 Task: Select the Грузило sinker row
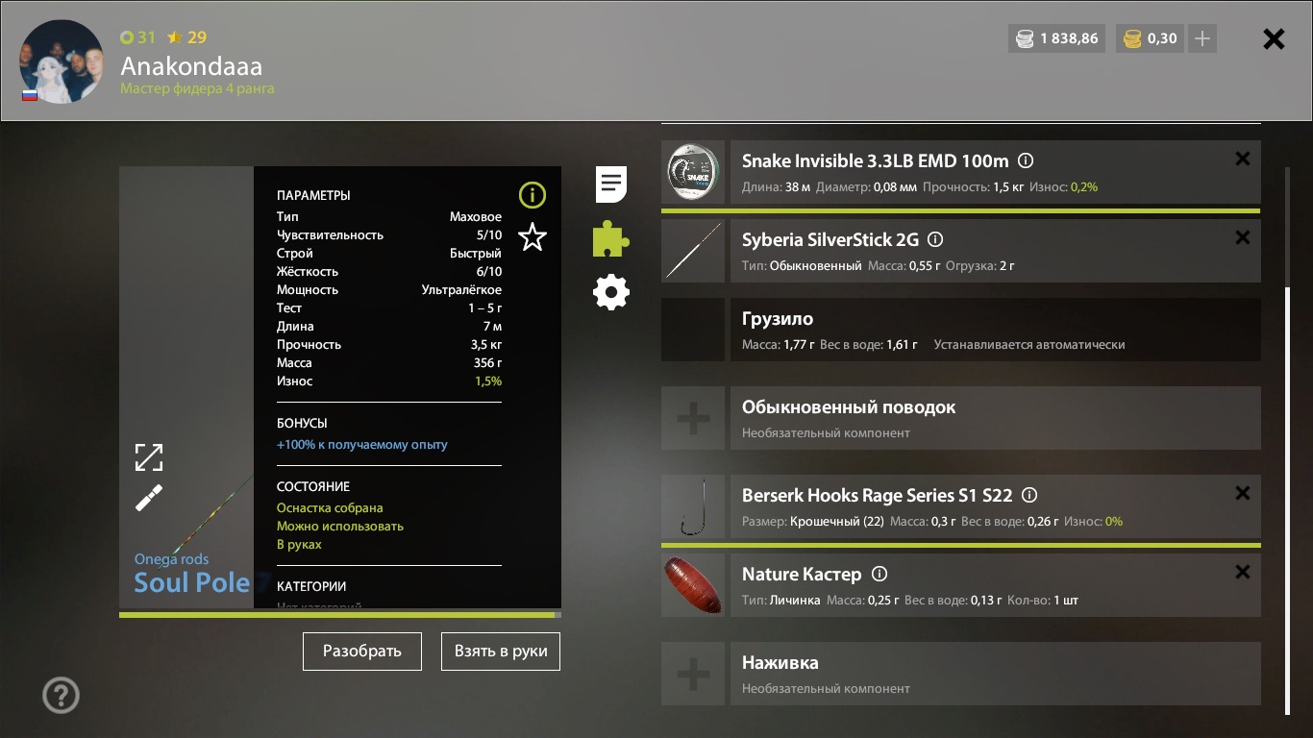(x=995, y=330)
